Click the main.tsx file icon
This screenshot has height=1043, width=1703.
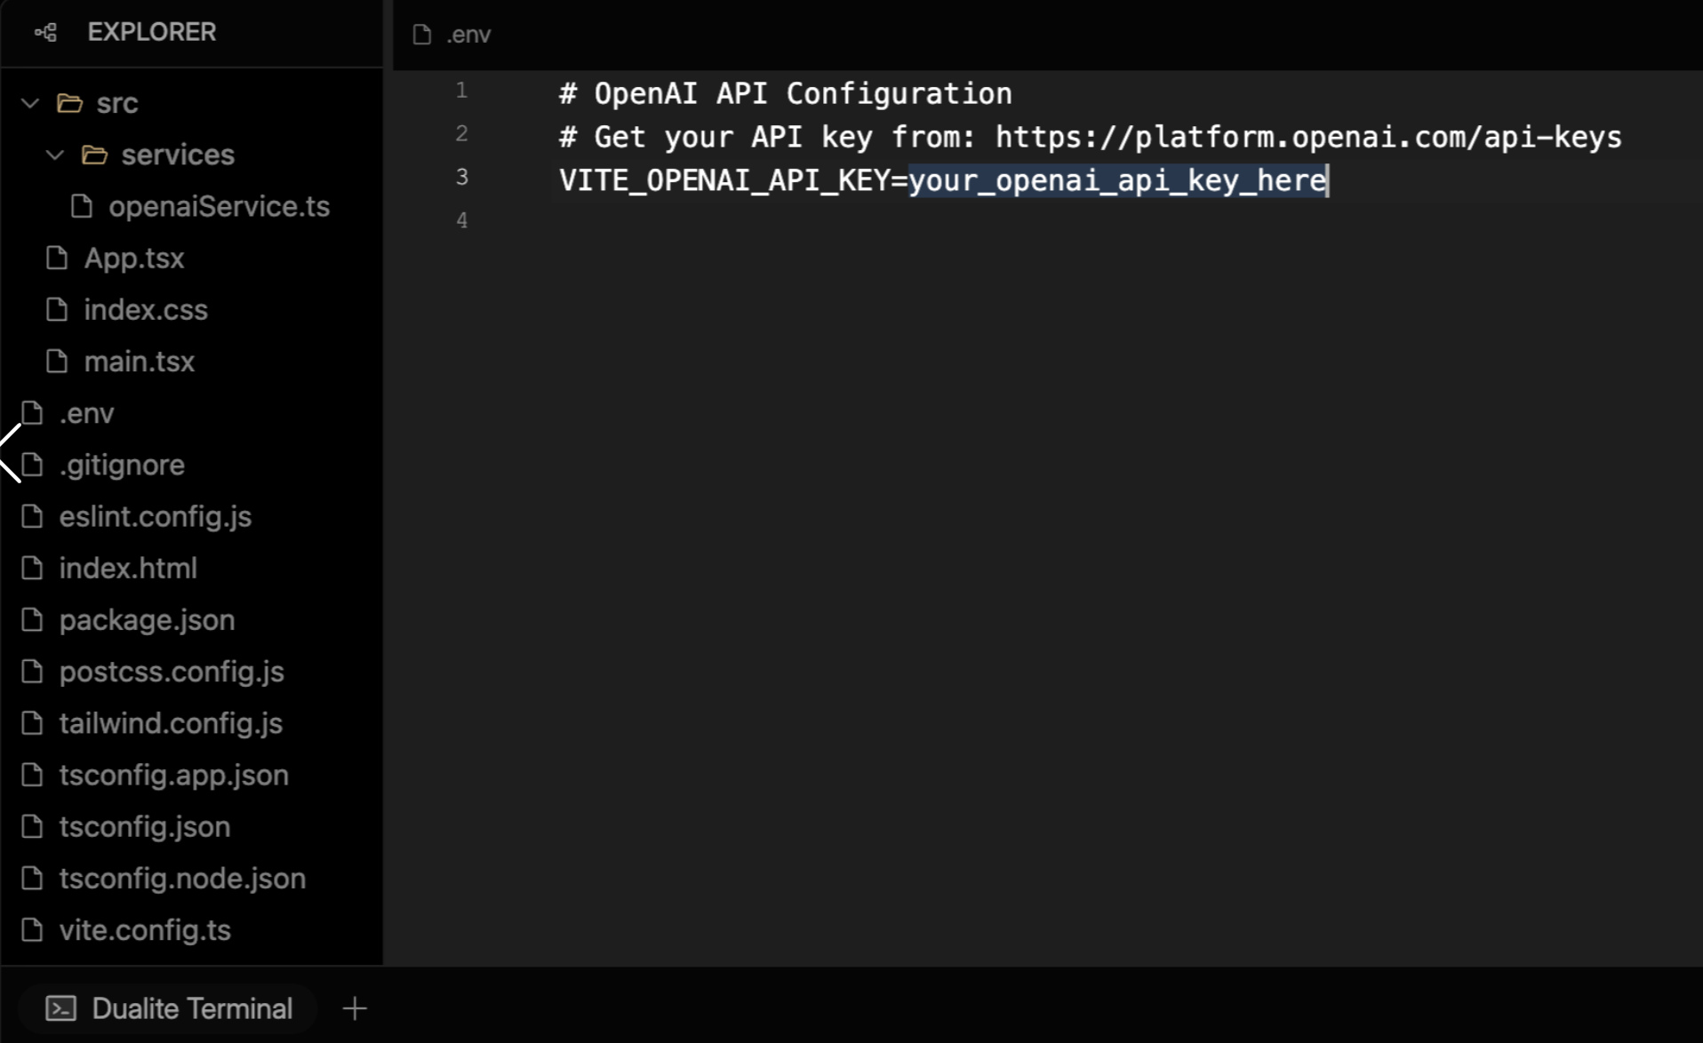pyautogui.click(x=57, y=362)
